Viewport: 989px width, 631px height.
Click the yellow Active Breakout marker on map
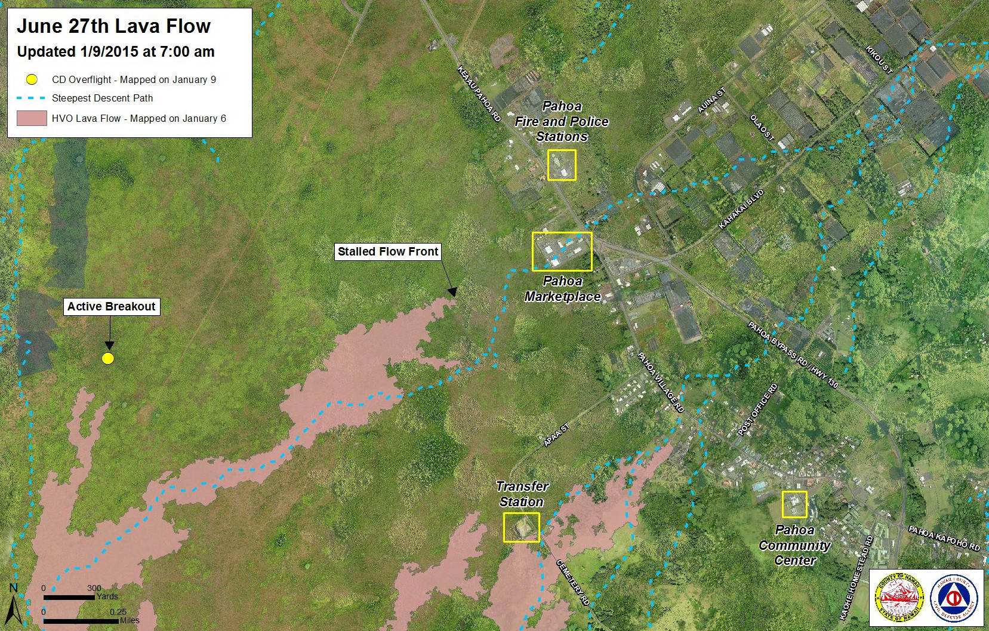[107, 358]
